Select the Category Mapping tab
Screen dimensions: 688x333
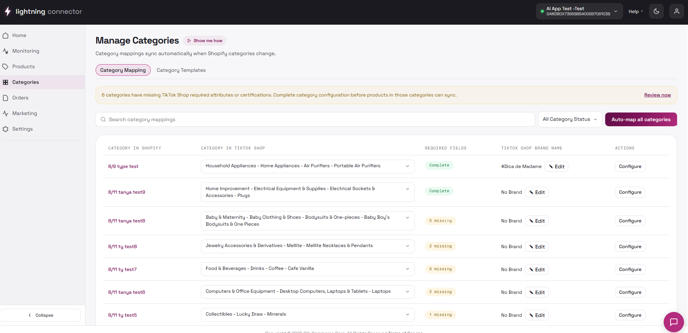(123, 70)
